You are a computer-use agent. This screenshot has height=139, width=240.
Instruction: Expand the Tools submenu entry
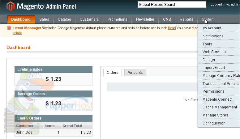[219, 44]
